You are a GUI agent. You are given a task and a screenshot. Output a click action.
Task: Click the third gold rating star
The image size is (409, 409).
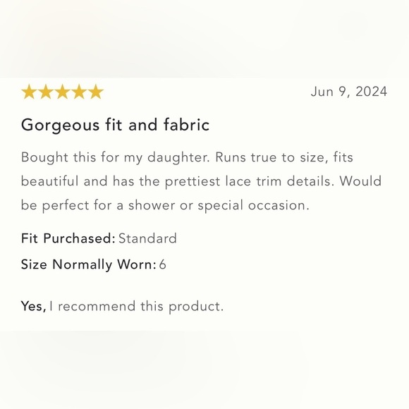[62, 92]
